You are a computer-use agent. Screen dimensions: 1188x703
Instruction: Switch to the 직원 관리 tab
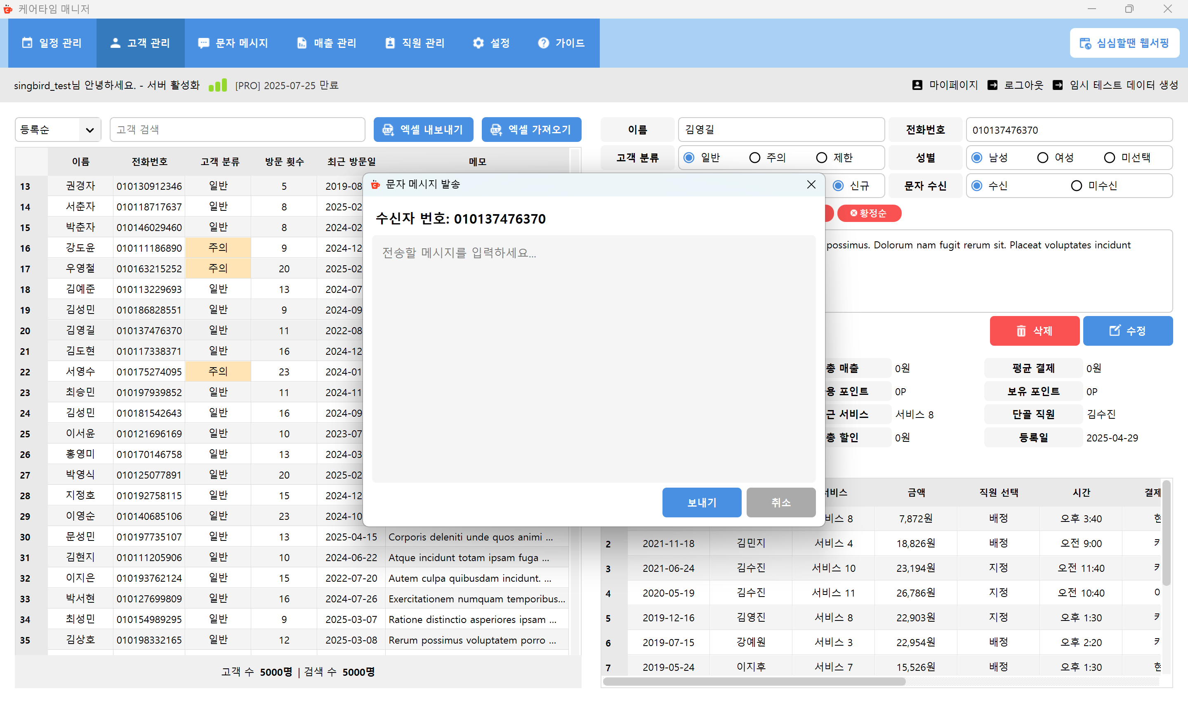coord(414,42)
